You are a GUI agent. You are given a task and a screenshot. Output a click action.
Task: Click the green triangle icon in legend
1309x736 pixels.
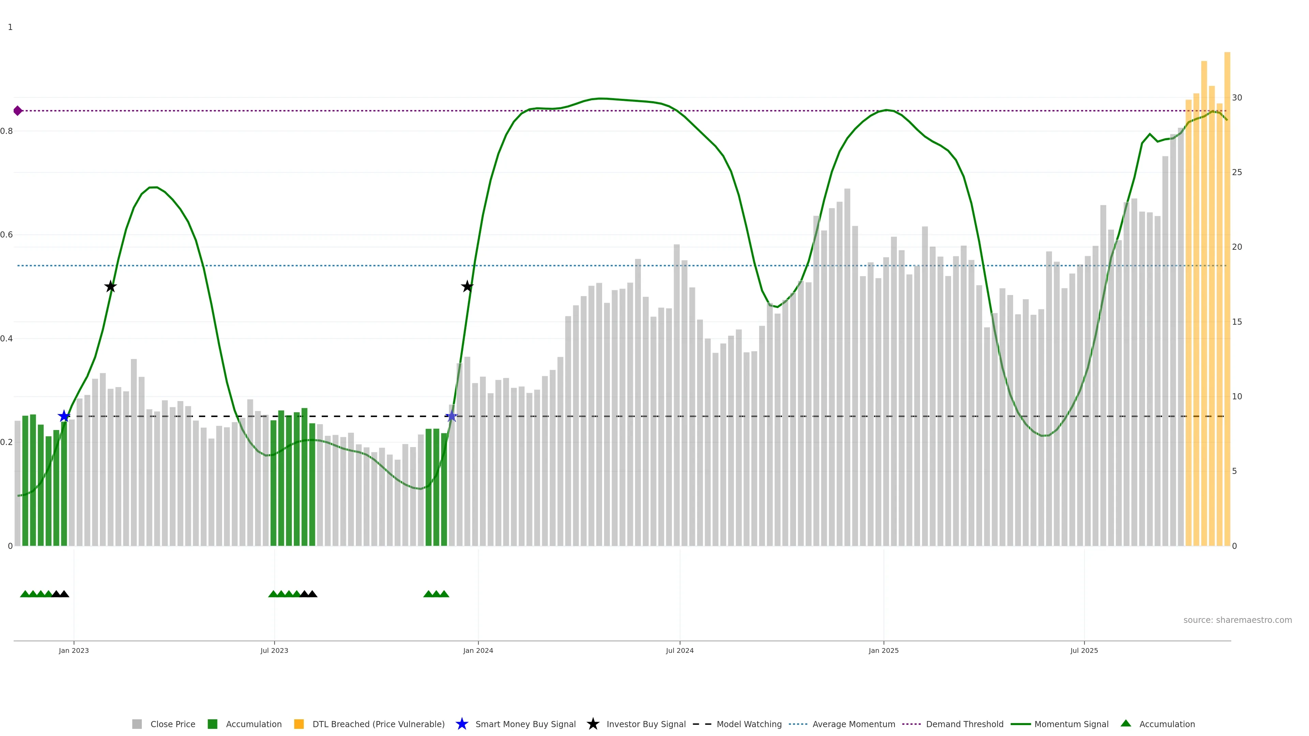coord(1126,723)
